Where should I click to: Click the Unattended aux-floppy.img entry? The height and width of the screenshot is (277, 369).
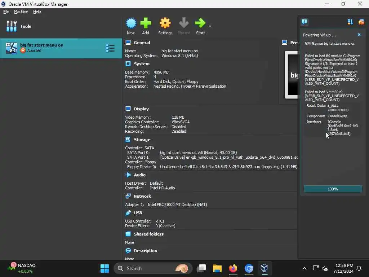tap(228, 167)
